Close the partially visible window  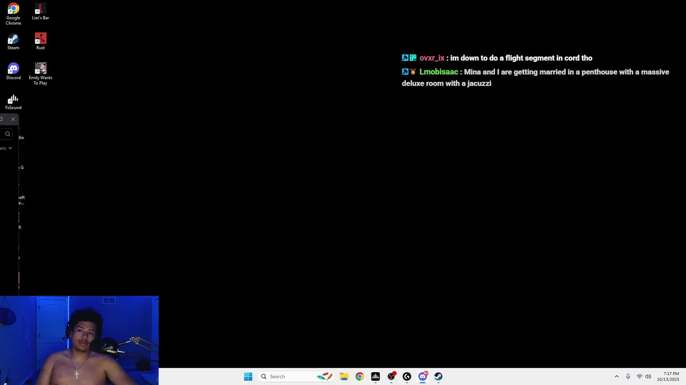coord(13,119)
